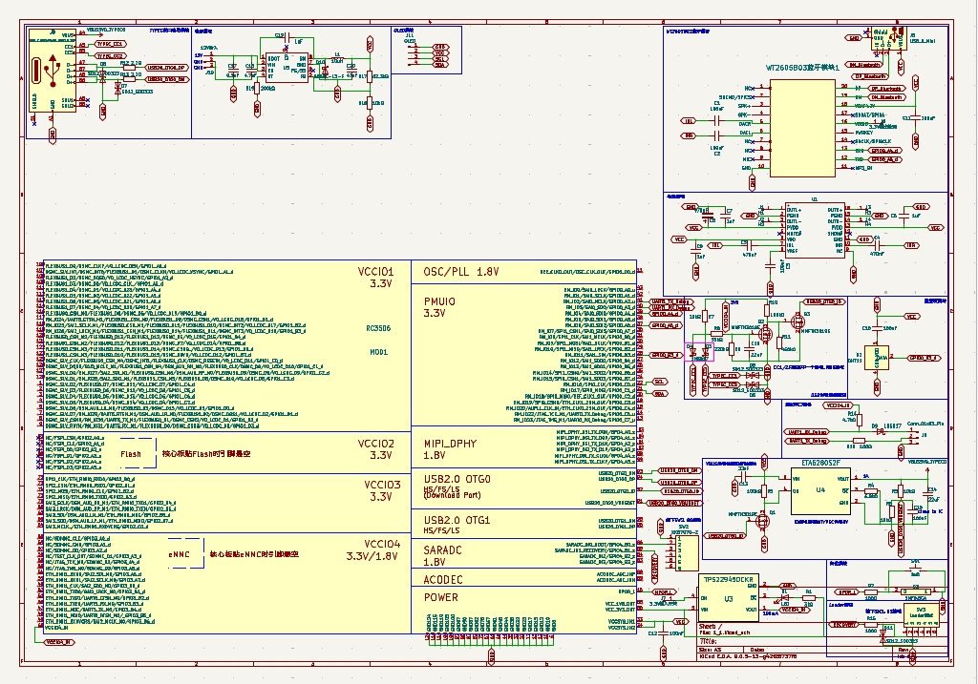978x684 pixels.
Task: Click the SARADC 1.8V section label
Action: 442,556
